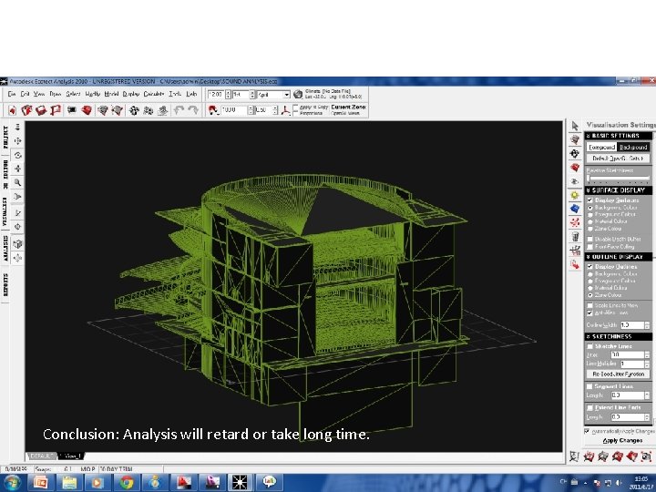656x492 pixels.
Task: Click the Jitter value input field
Action: tap(628, 354)
